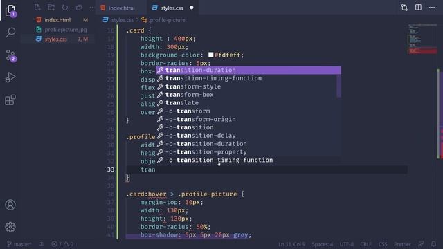The image size is (443, 249).
Task: Switch to the index.html tab
Action: [x=122, y=8]
